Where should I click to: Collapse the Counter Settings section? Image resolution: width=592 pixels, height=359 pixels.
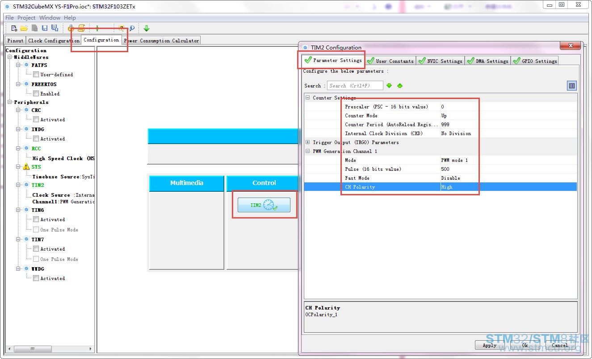[x=307, y=98]
